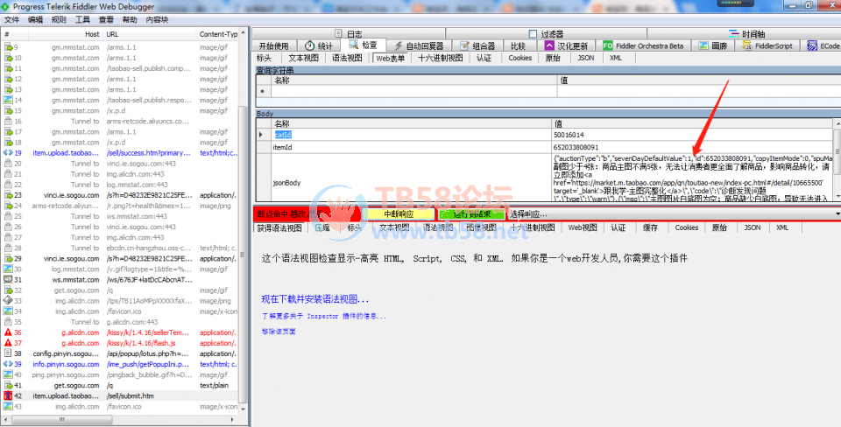841x427 pixels.
Task: Click the 了解更多关于 Inspector 插件的信息 link
Action: point(324,316)
